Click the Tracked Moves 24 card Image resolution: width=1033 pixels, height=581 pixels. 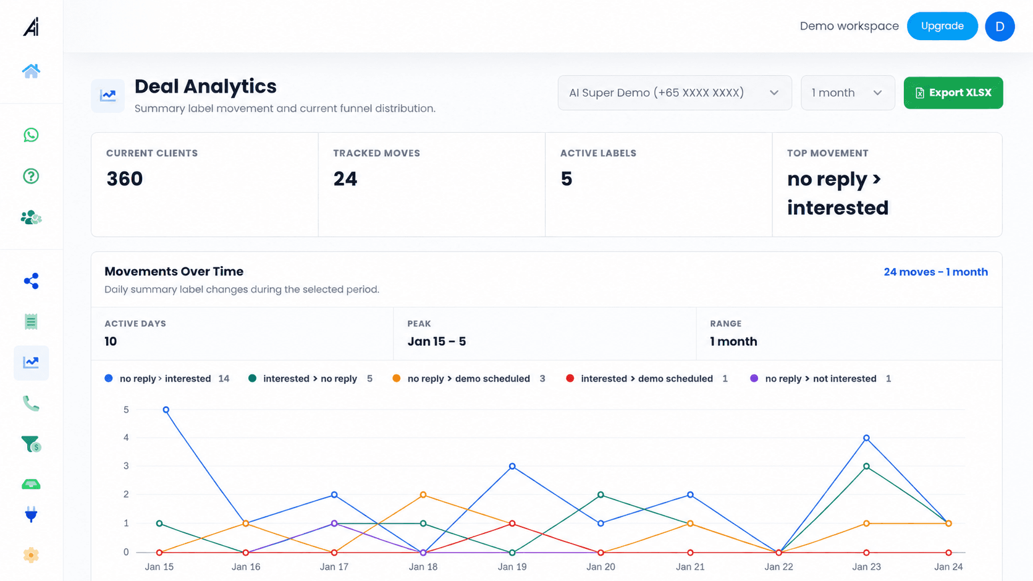(x=432, y=185)
